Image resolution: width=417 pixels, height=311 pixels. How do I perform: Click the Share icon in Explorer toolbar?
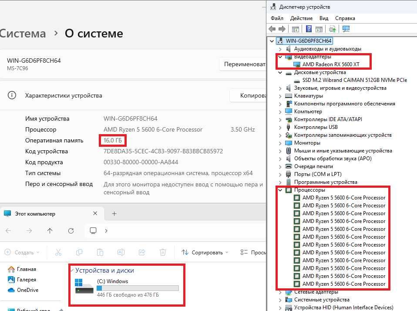click(x=142, y=252)
